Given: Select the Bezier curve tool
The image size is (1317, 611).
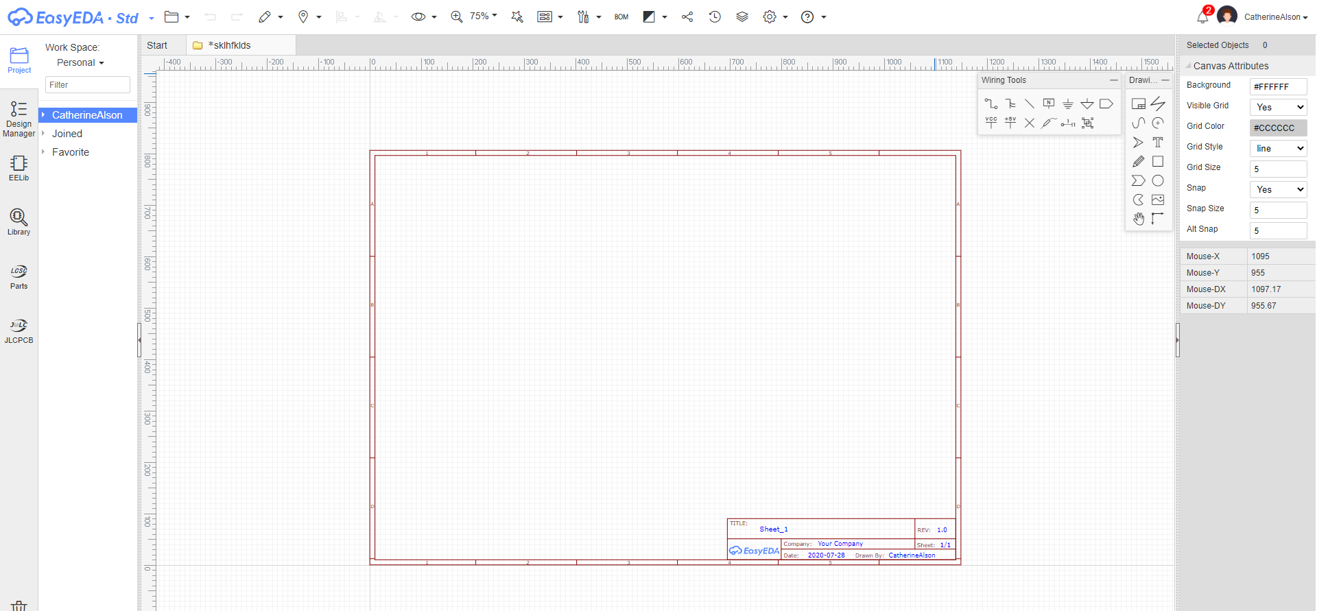Looking at the screenshot, I should (x=1139, y=123).
